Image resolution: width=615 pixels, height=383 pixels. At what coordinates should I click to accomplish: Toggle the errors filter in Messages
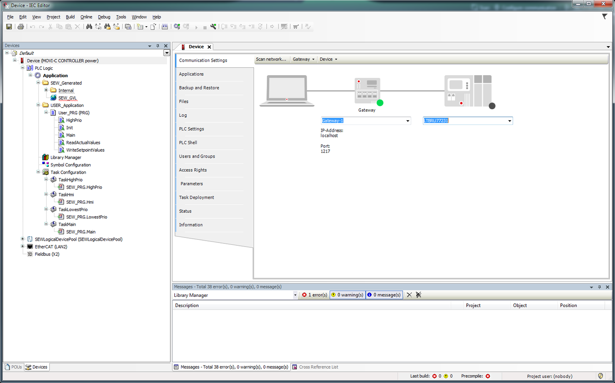[x=314, y=295]
